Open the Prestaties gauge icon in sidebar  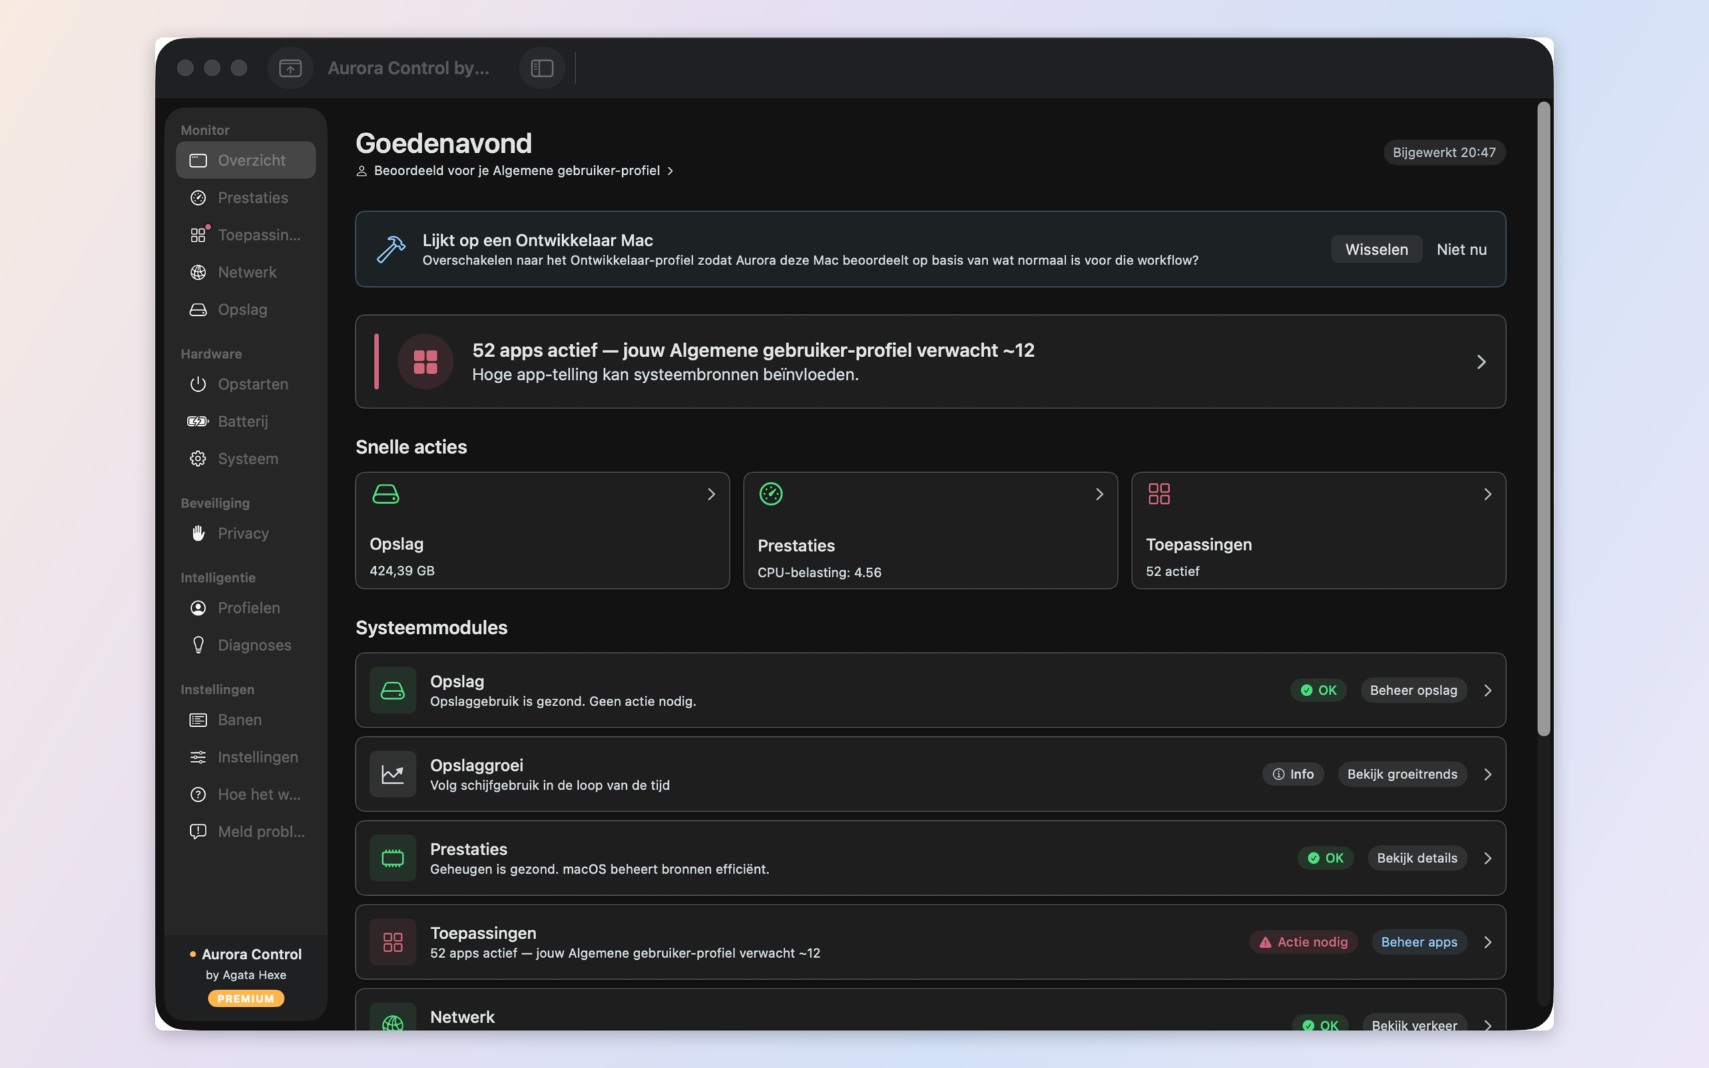tap(198, 198)
